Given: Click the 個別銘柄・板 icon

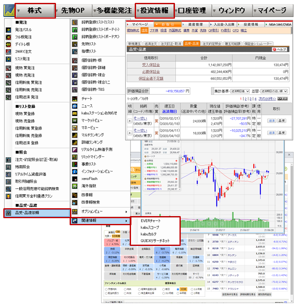Looking at the screenshot, I should [75, 60].
